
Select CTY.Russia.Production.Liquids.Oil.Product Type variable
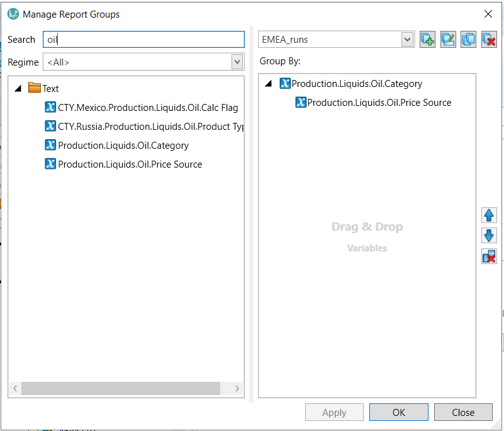click(x=150, y=127)
